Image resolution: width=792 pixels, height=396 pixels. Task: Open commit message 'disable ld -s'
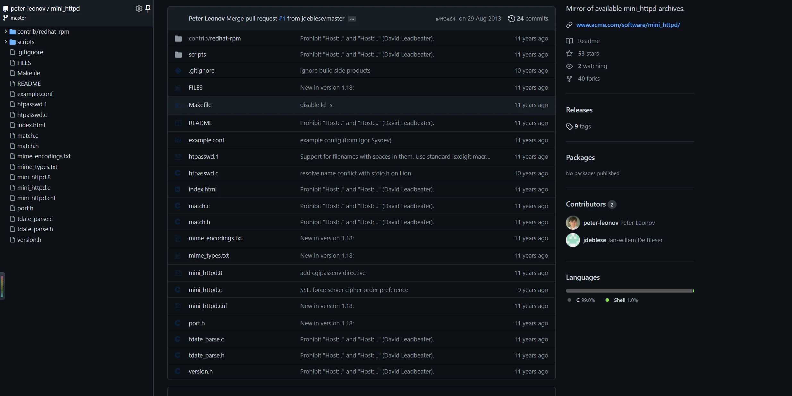316,105
